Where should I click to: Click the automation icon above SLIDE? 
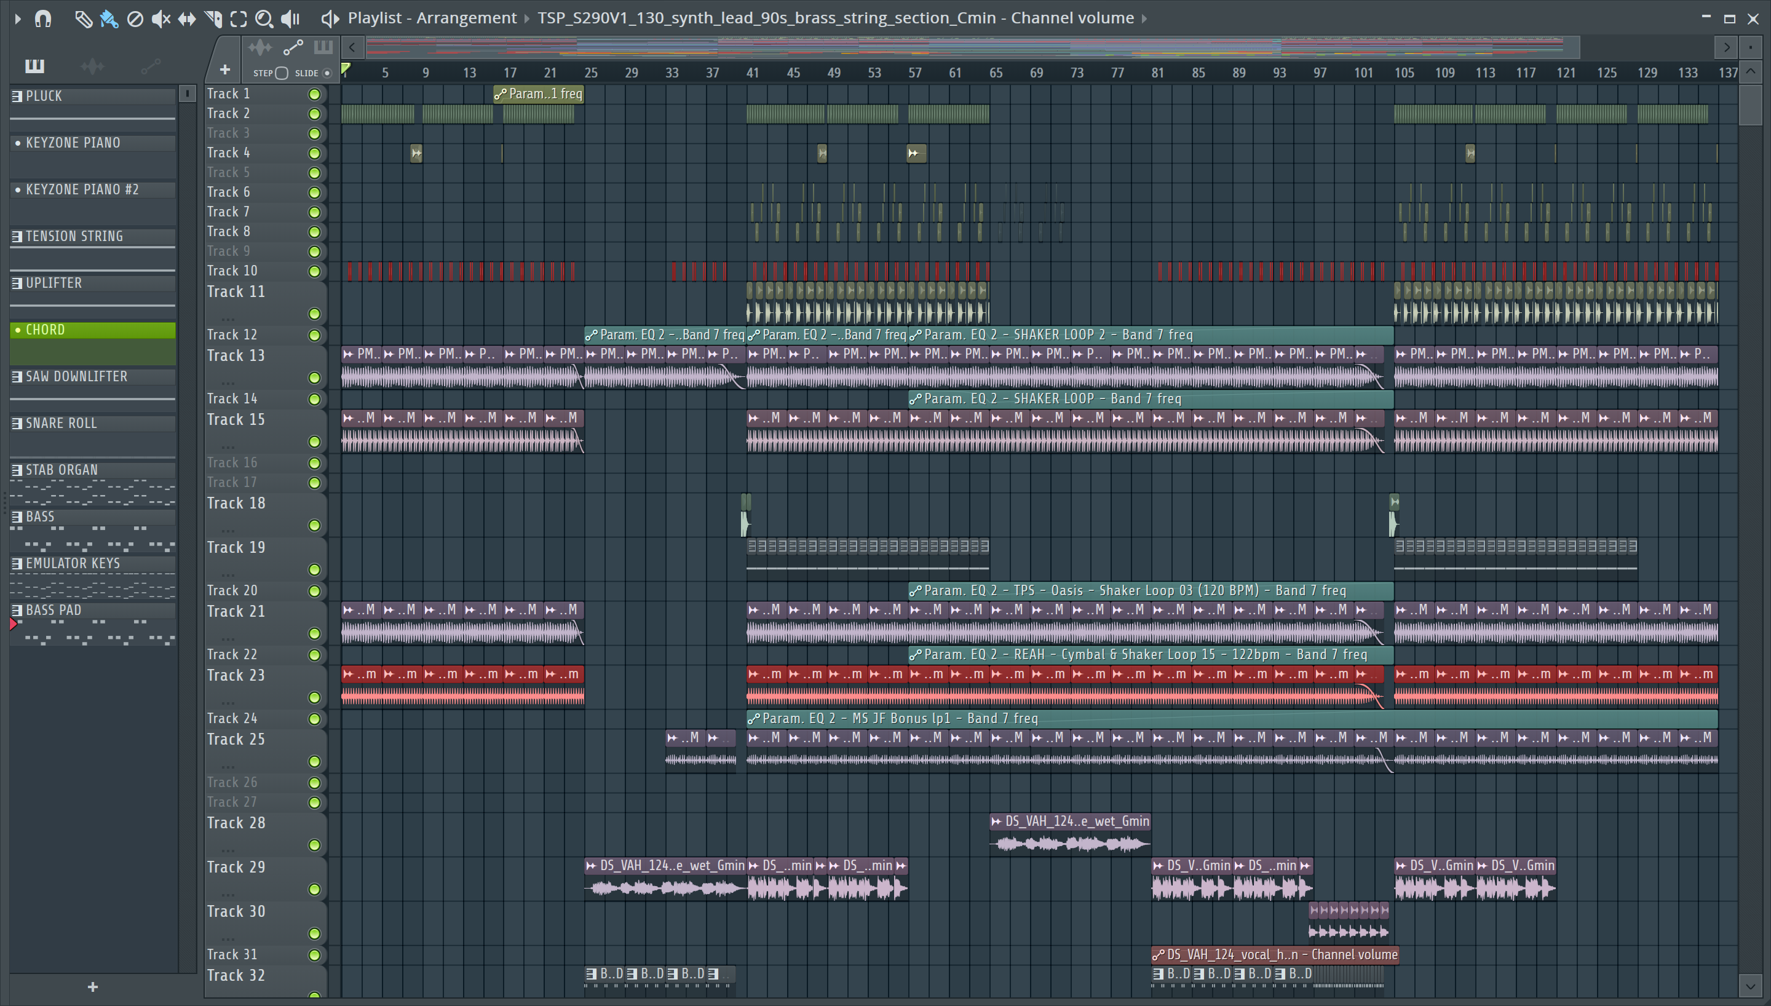293,47
